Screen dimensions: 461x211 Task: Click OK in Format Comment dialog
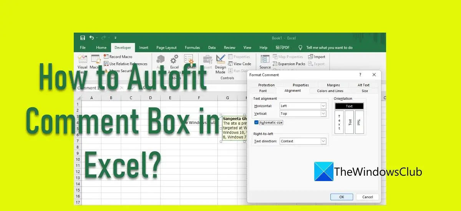click(x=342, y=197)
